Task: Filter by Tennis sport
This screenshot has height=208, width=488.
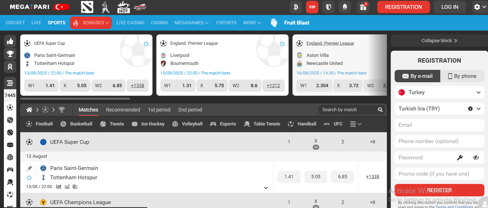Action: 112,124
